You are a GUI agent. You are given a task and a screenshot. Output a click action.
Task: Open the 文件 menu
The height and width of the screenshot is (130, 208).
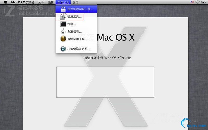tap(41, 2)
